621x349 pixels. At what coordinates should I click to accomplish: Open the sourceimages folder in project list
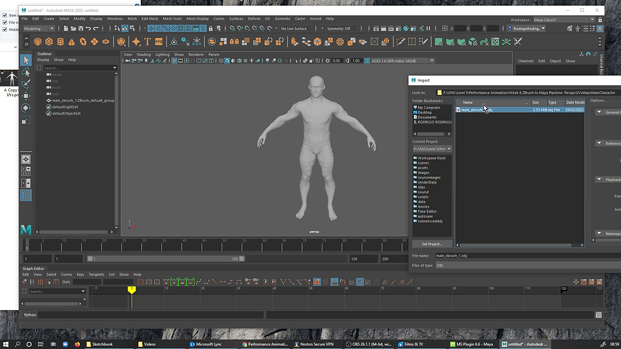pyautogui.click(x=429, y=178)
